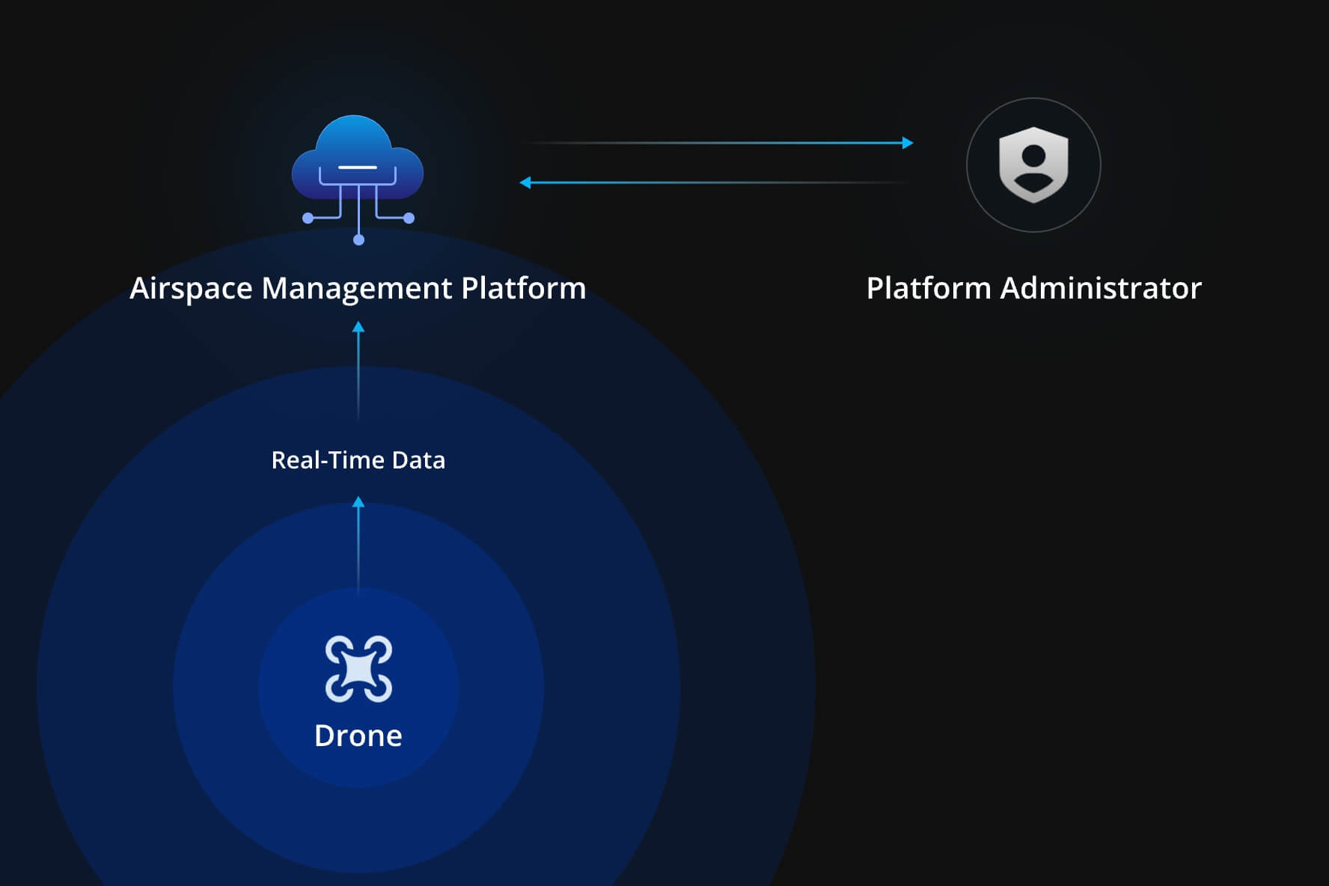Click the right-pointing arrowhead near the administrator
Image resolution: width=1329 pixels, height=886 pixels.
[x=908, y=143]
